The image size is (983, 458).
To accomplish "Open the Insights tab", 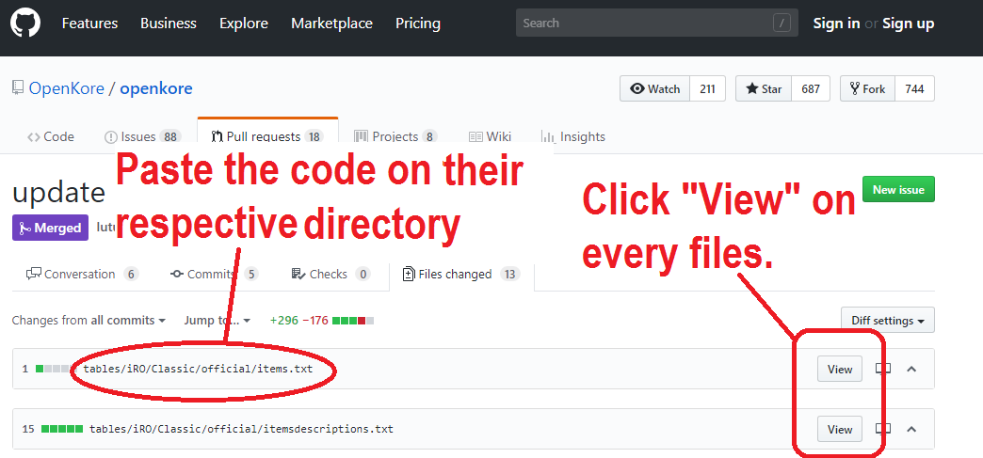I will (x=573, y=136).
